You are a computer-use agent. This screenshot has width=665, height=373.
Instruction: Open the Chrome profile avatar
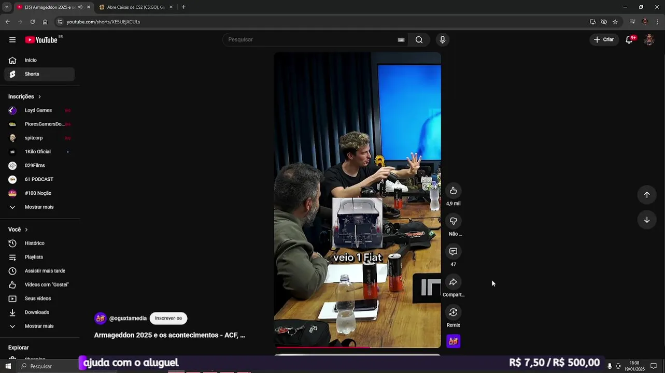[645, 22]
